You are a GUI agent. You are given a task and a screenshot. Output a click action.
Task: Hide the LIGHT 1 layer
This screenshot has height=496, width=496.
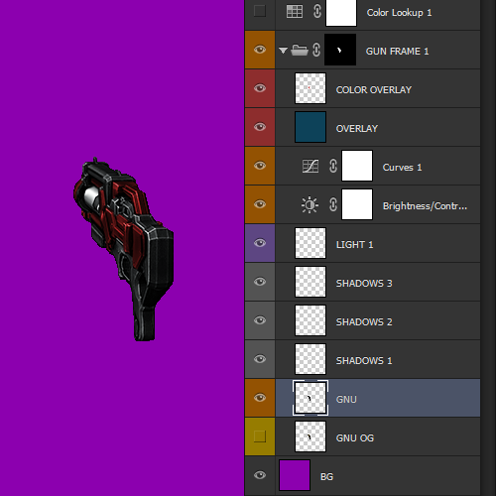coord(260,243)
